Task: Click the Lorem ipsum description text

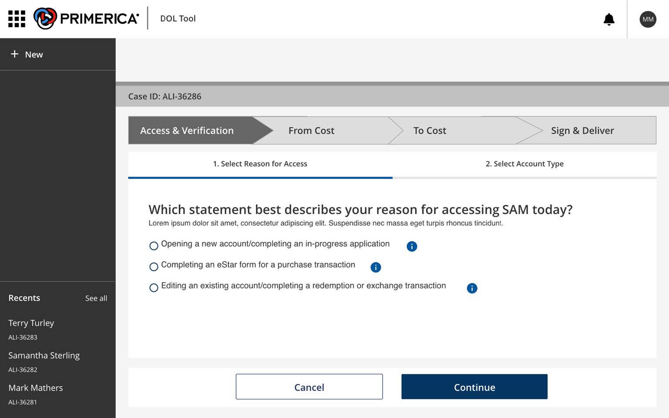Action: [x=326, y=223]
